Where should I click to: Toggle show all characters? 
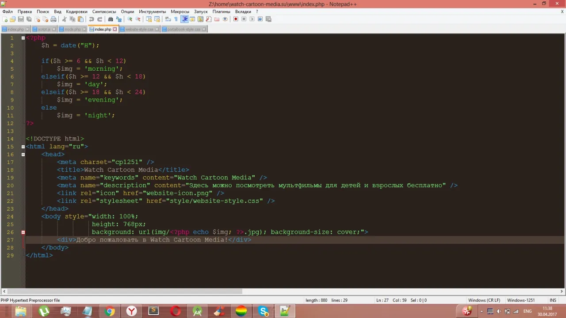(175, 19)
